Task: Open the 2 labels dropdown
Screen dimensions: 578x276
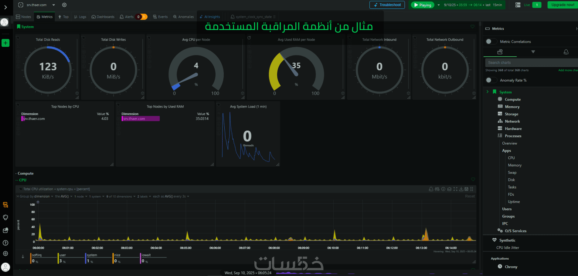Action: click(x=144, y=196)
